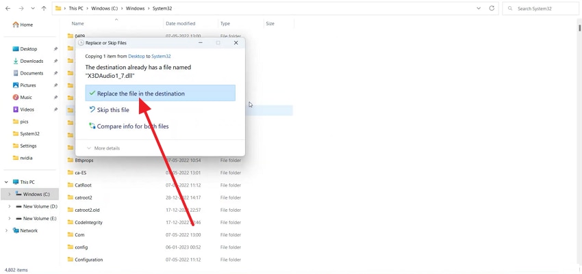Minimize the Replace or Skip Files dialog

click(x=201, y=43)
